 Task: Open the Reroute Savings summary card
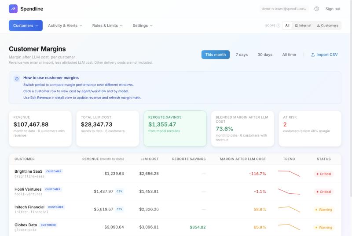click(175, 129)
